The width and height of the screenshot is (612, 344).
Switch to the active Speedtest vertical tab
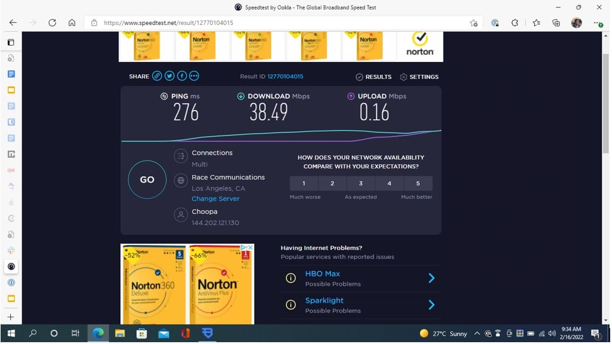[x=12, y=267]
